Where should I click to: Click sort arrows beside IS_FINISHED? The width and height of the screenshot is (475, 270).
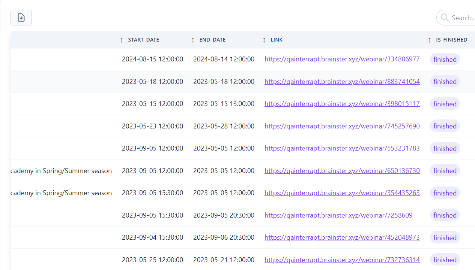[x=430, y=40]
